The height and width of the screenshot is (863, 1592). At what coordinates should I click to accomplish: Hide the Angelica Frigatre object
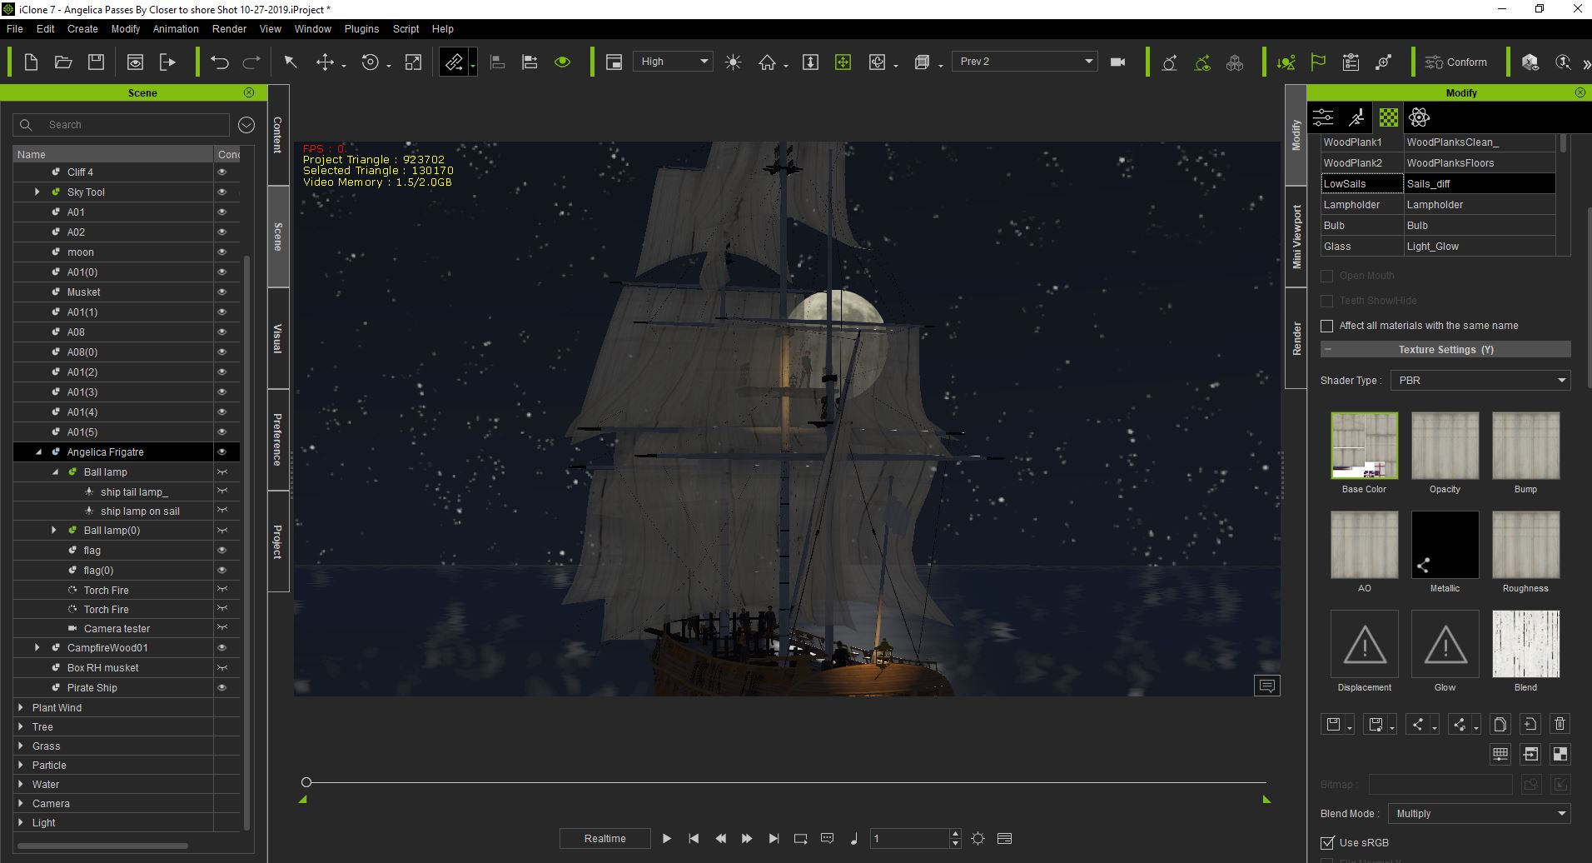click(222, 451)
